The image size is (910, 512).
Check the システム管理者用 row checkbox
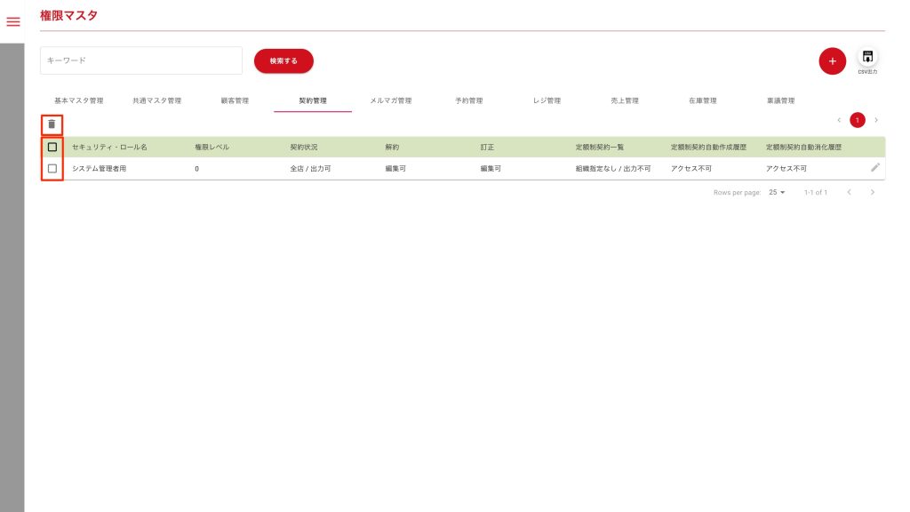point(52,168)
